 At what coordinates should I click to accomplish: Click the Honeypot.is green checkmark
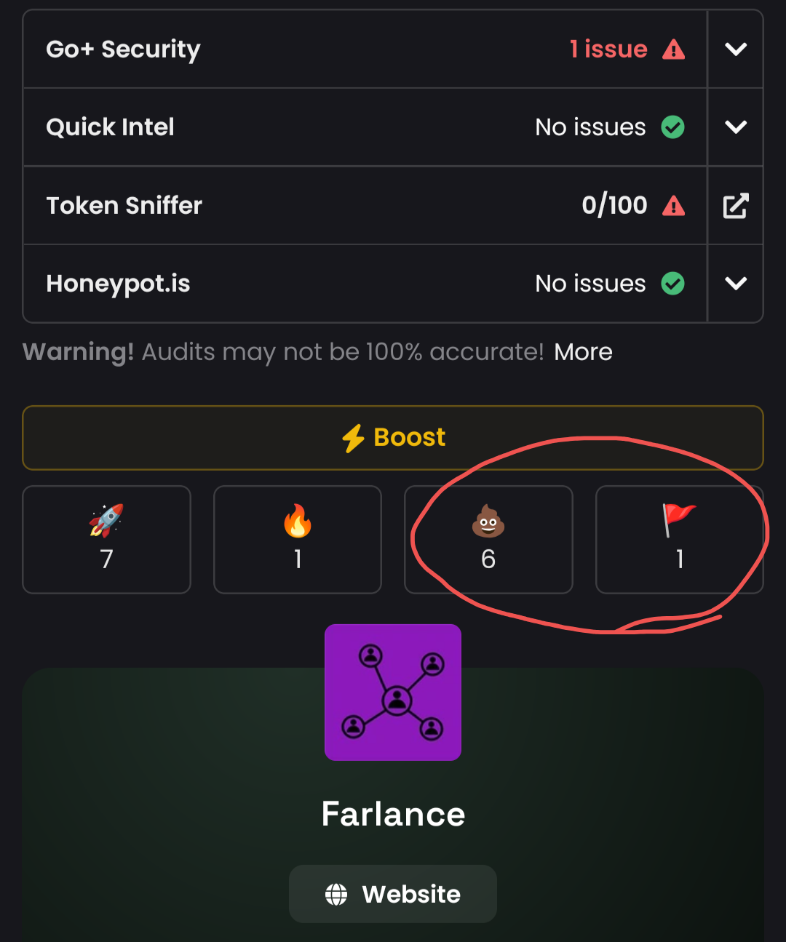[x=672, y=284]
